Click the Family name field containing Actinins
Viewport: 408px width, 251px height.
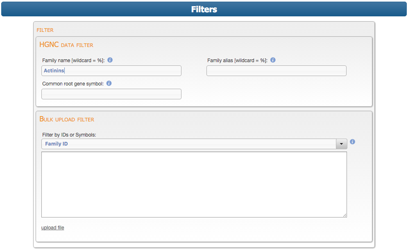click(x=111, y=71)
